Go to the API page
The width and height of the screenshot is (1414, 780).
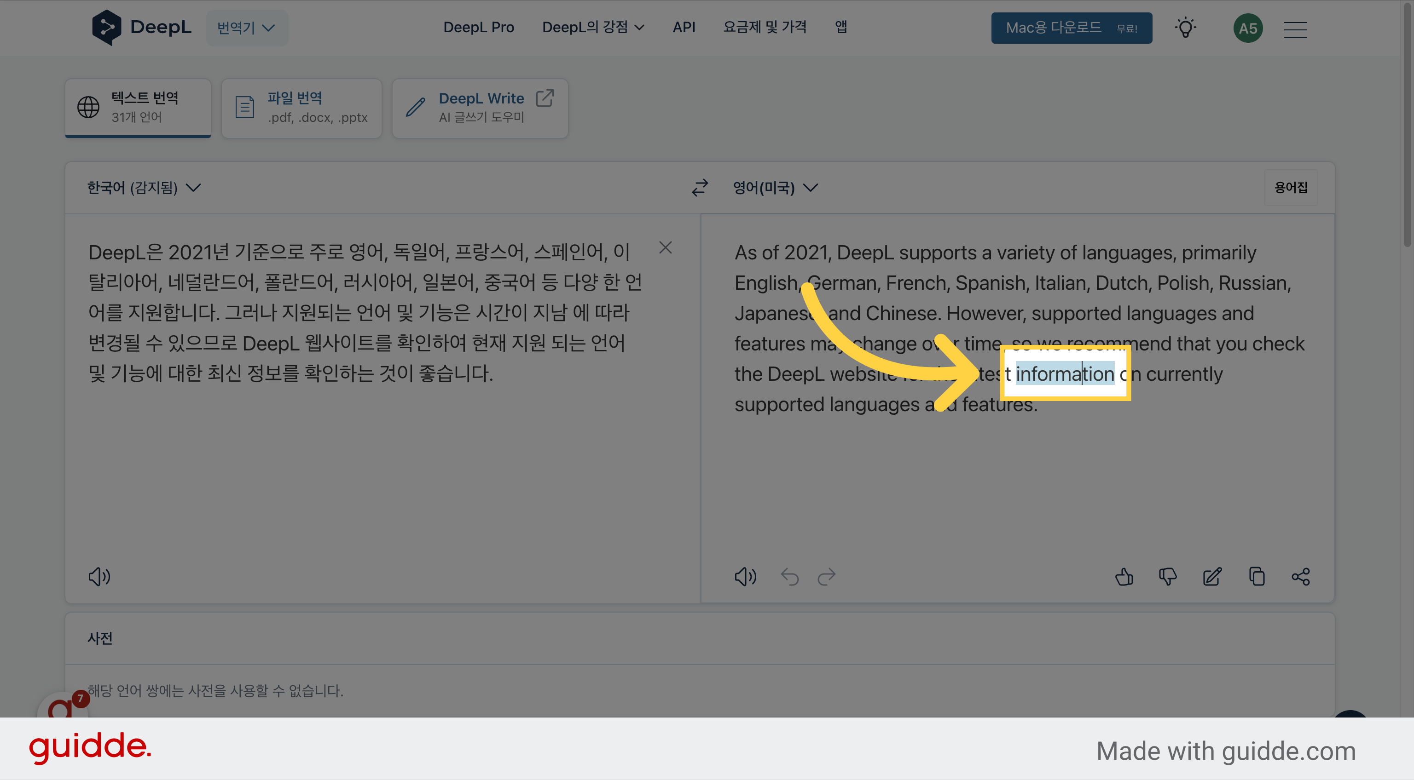coord(684,28)
